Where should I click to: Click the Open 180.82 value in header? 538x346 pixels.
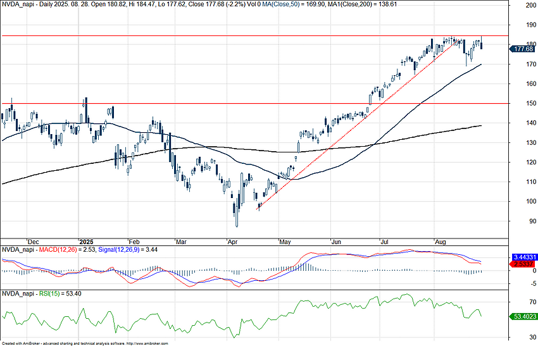[108, 4]
